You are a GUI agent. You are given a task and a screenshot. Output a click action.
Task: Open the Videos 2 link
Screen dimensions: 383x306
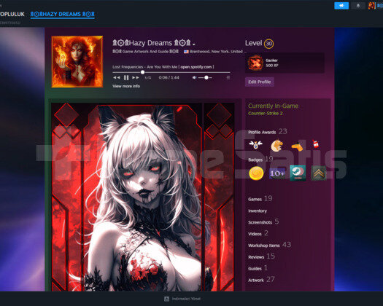[258, 233]
